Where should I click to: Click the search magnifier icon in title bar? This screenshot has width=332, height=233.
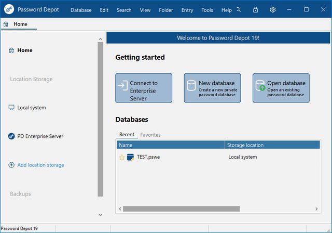tap(238, 10)
